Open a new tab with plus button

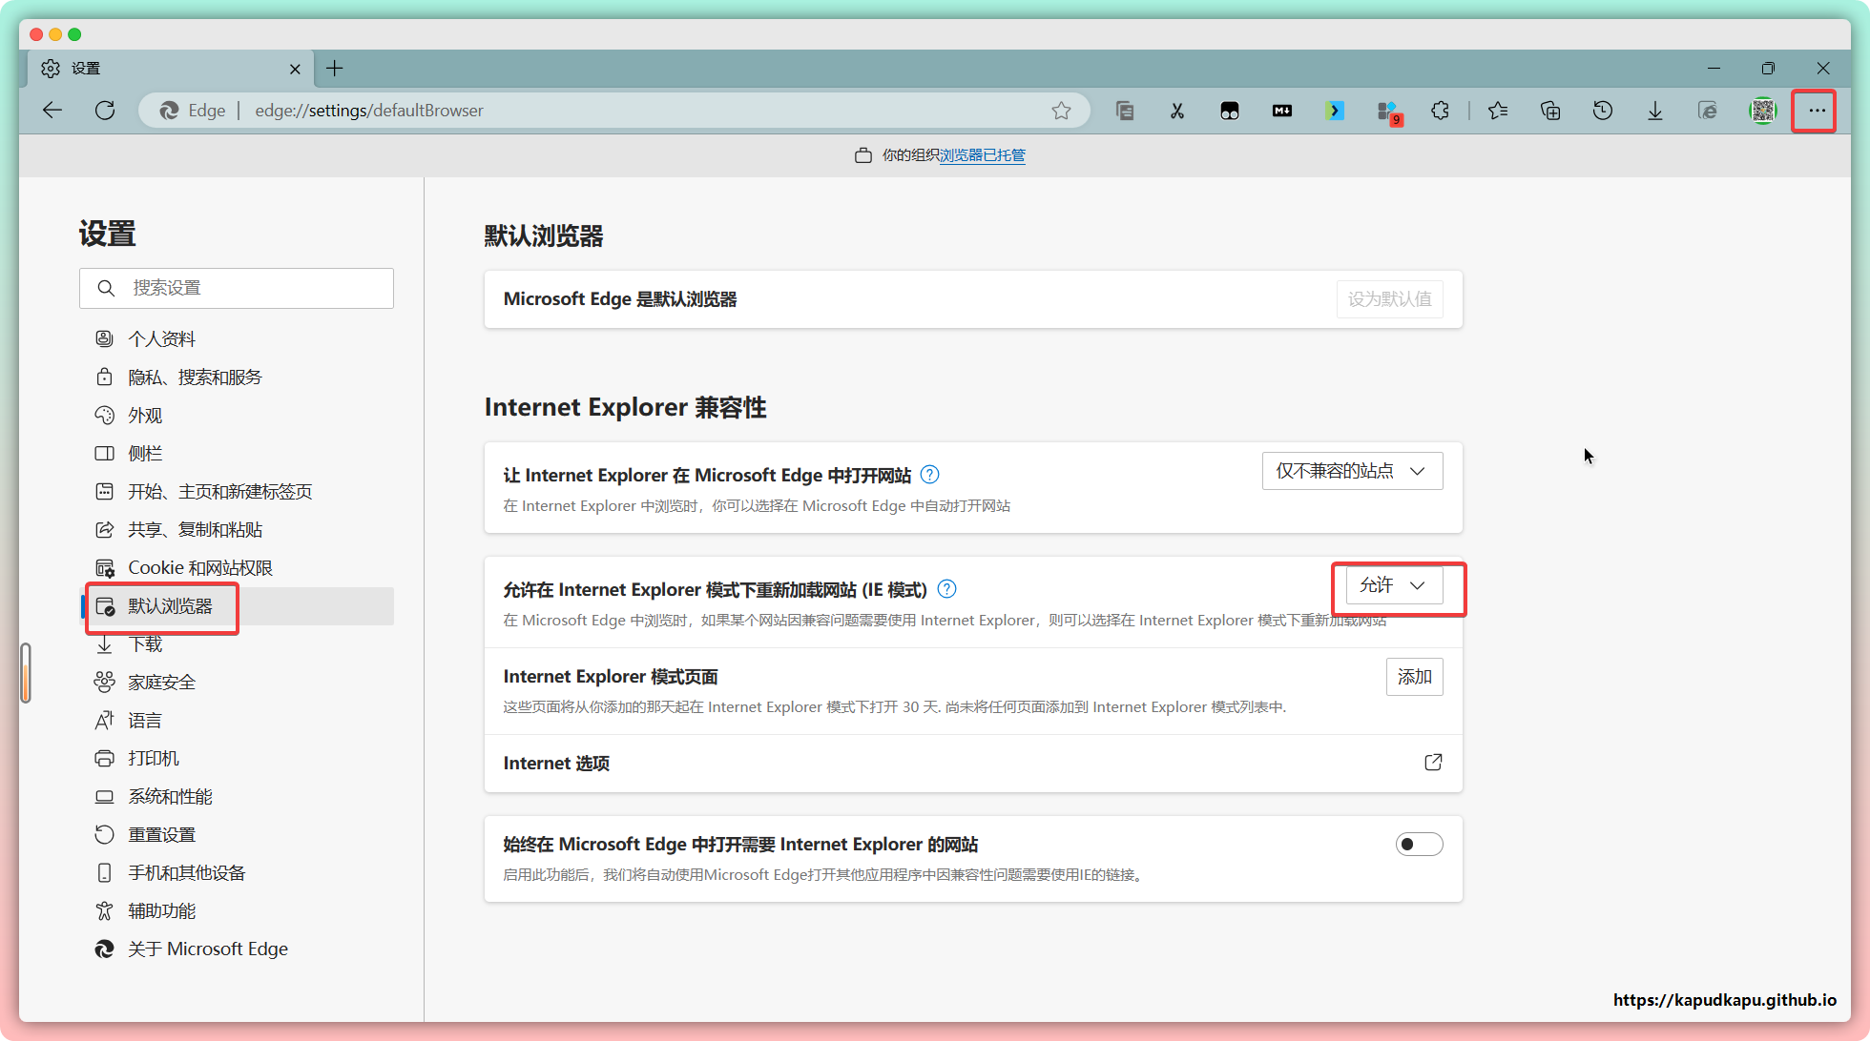pyautogui.click(x=335, y=69)
